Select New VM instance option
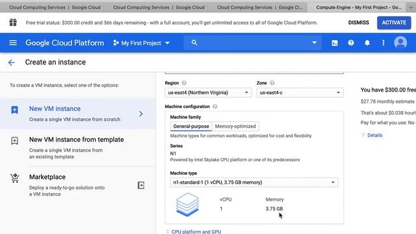The height and width of the screenshot is (234, 416). pos(78,114)
